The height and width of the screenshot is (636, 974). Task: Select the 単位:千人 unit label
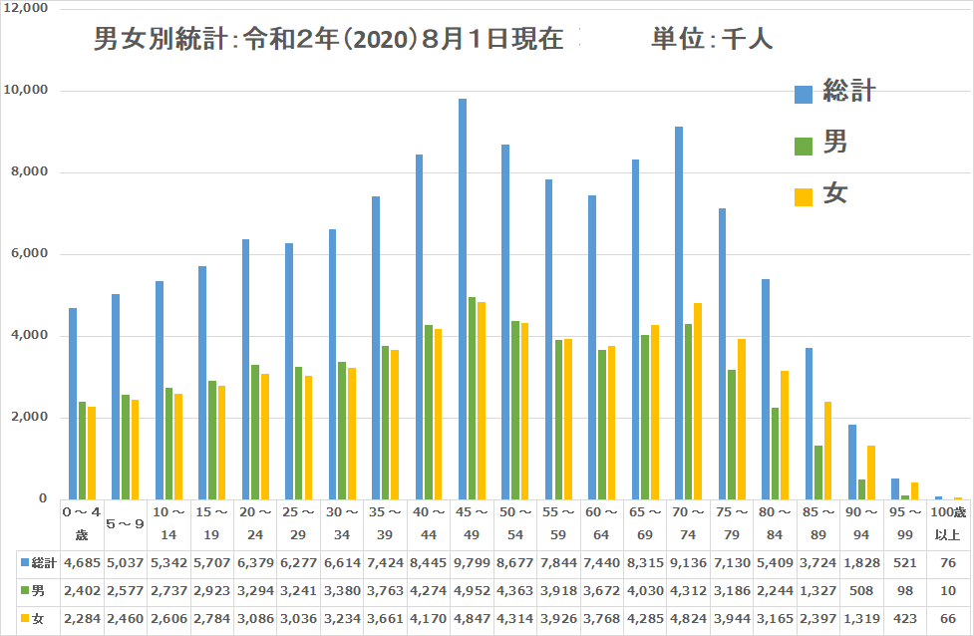click(x=712, y=39)
